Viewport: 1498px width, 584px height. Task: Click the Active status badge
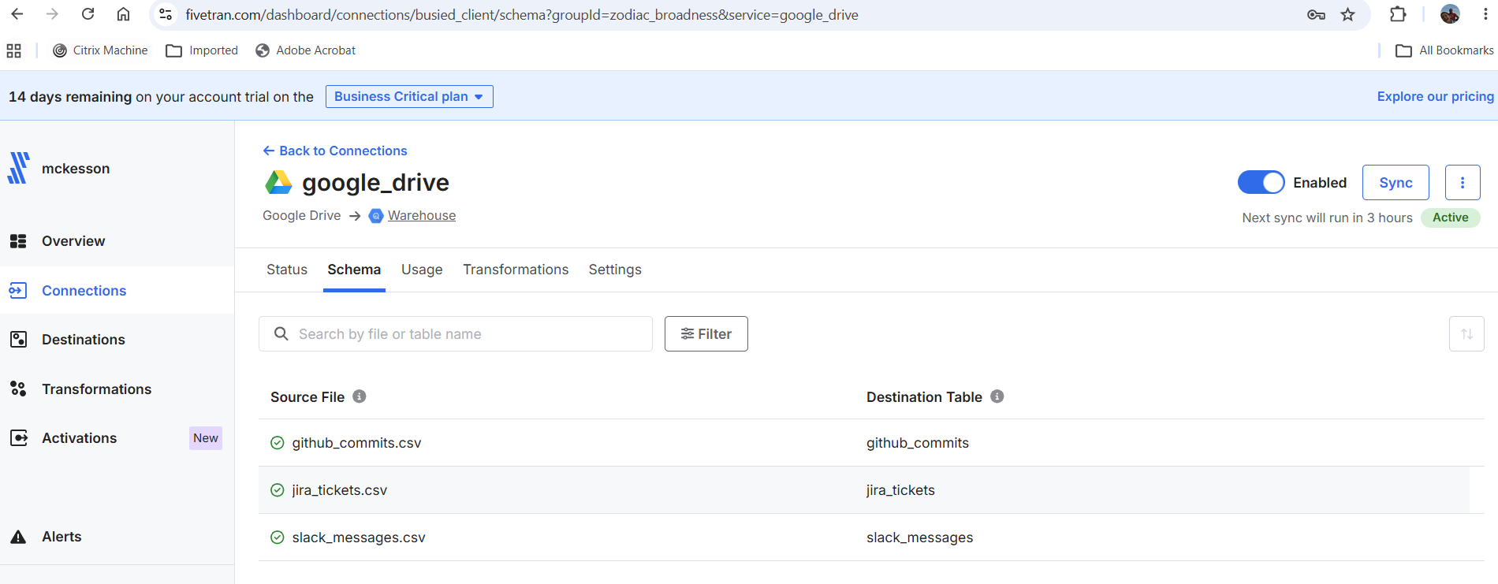point(1451,218)
